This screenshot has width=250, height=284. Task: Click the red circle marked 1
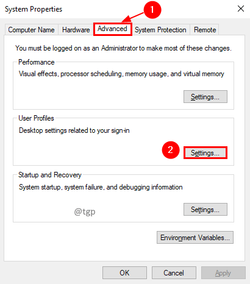click(x=152, y=10)
